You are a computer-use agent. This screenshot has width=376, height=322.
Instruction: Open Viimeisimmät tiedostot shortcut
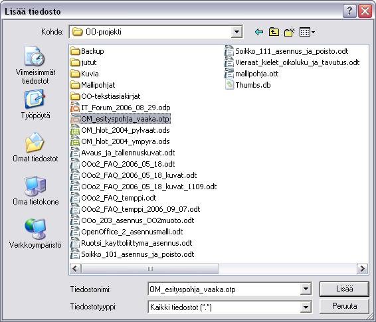pos(35,65)
